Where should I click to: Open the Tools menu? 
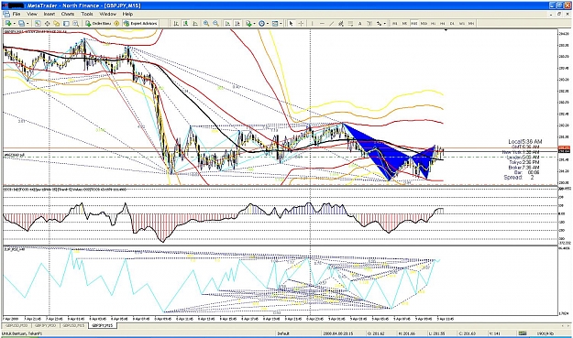coord(87,14)
